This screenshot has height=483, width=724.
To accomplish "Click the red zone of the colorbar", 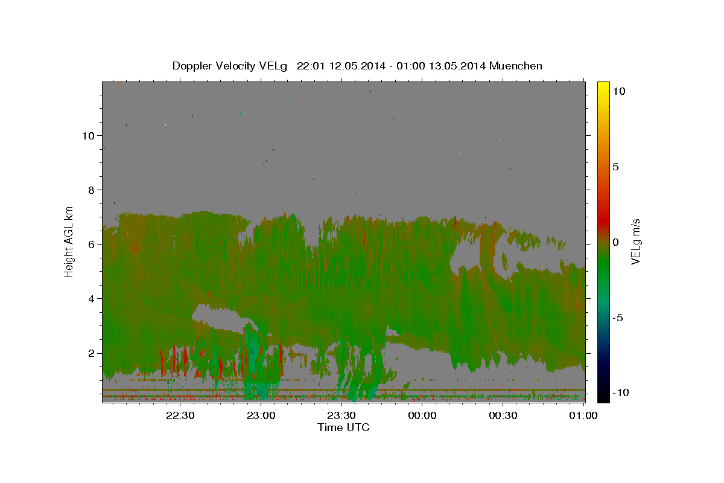I will [x=603, y=220].
